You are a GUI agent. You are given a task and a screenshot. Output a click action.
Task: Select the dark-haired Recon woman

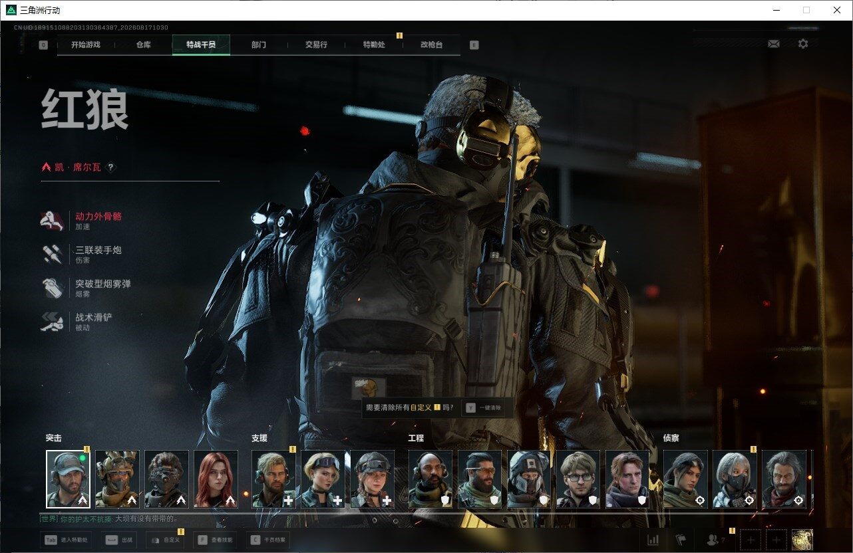(685, 479)
